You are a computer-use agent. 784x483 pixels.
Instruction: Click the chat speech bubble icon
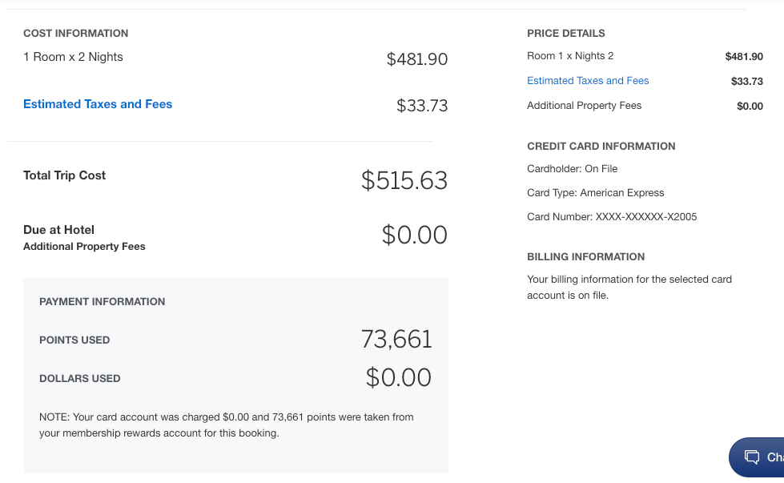[752, 457]
